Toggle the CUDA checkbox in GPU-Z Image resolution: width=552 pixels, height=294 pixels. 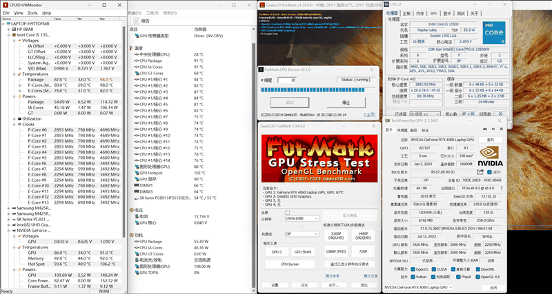(435, 269)
